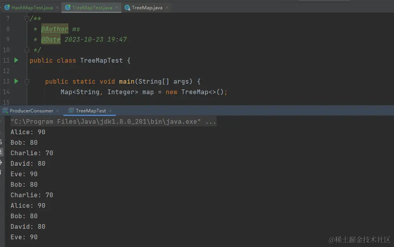
Task: Run main method via gutter arrow
Action: point(16,81)
